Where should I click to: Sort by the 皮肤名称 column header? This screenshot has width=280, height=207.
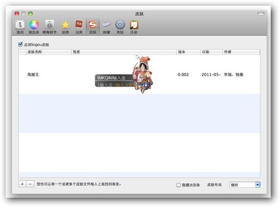tap(49, 52)
